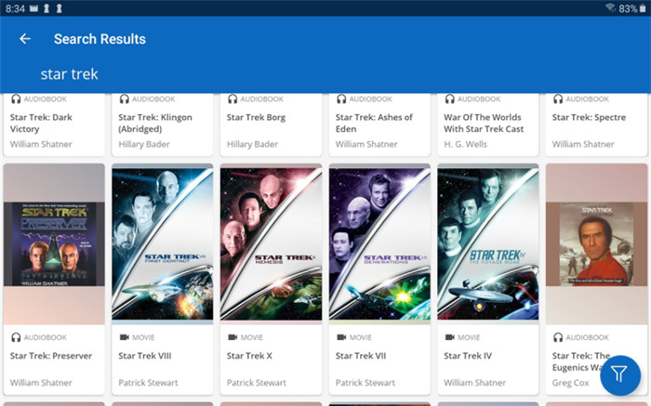Tap 'William Shatner' under Dark Victory

pos(41,144)
